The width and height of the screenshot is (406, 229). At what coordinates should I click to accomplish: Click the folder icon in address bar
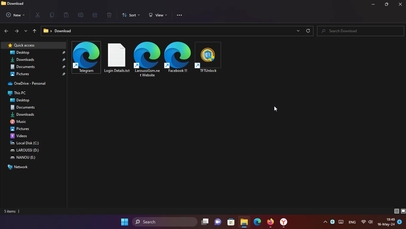pyautogui.click(x=46, y=31)
